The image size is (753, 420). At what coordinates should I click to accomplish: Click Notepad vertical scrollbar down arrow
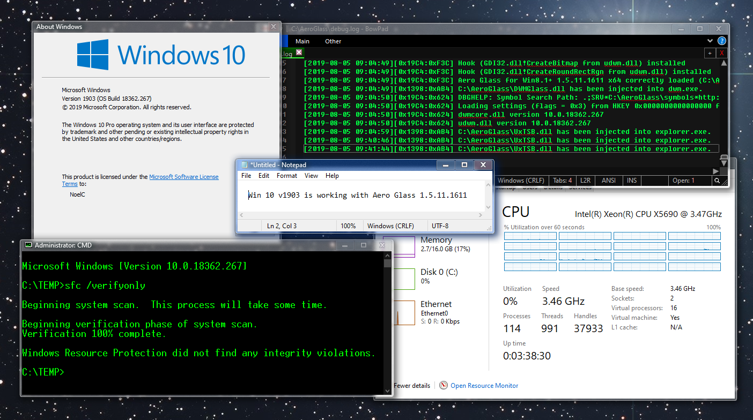[x=489, y=207]
